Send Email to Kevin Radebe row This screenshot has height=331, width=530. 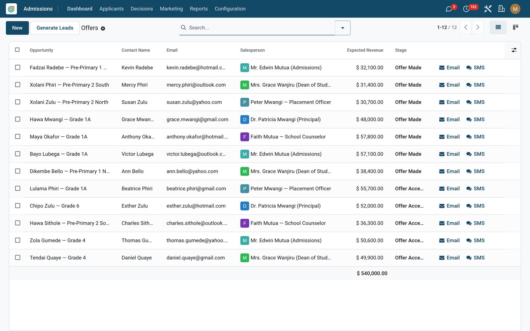pos(450,68)
